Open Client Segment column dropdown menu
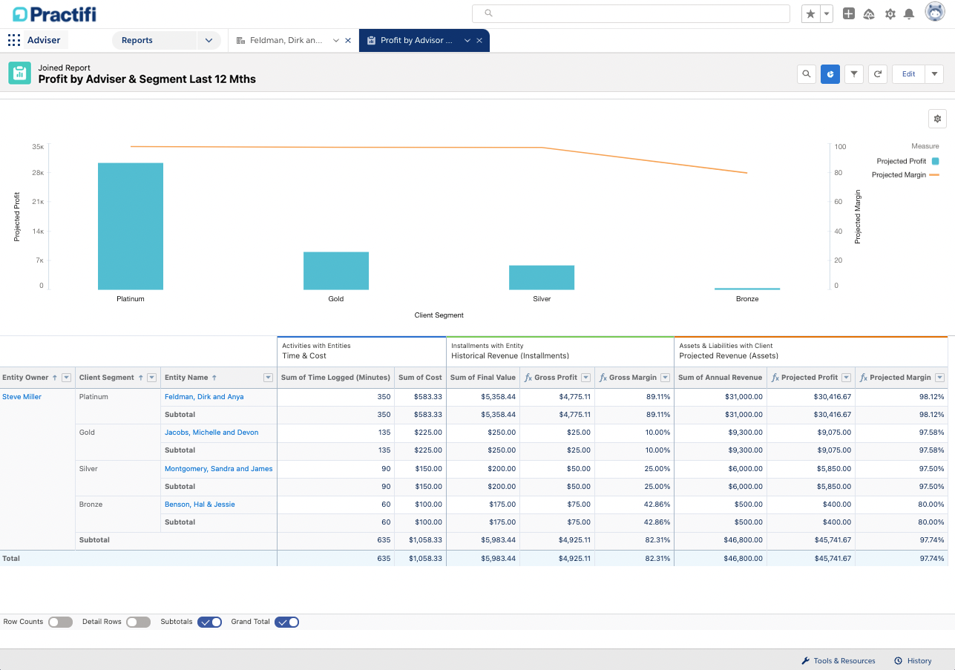The width and height of the screenshot is (955, 670). tap(151, 378)
